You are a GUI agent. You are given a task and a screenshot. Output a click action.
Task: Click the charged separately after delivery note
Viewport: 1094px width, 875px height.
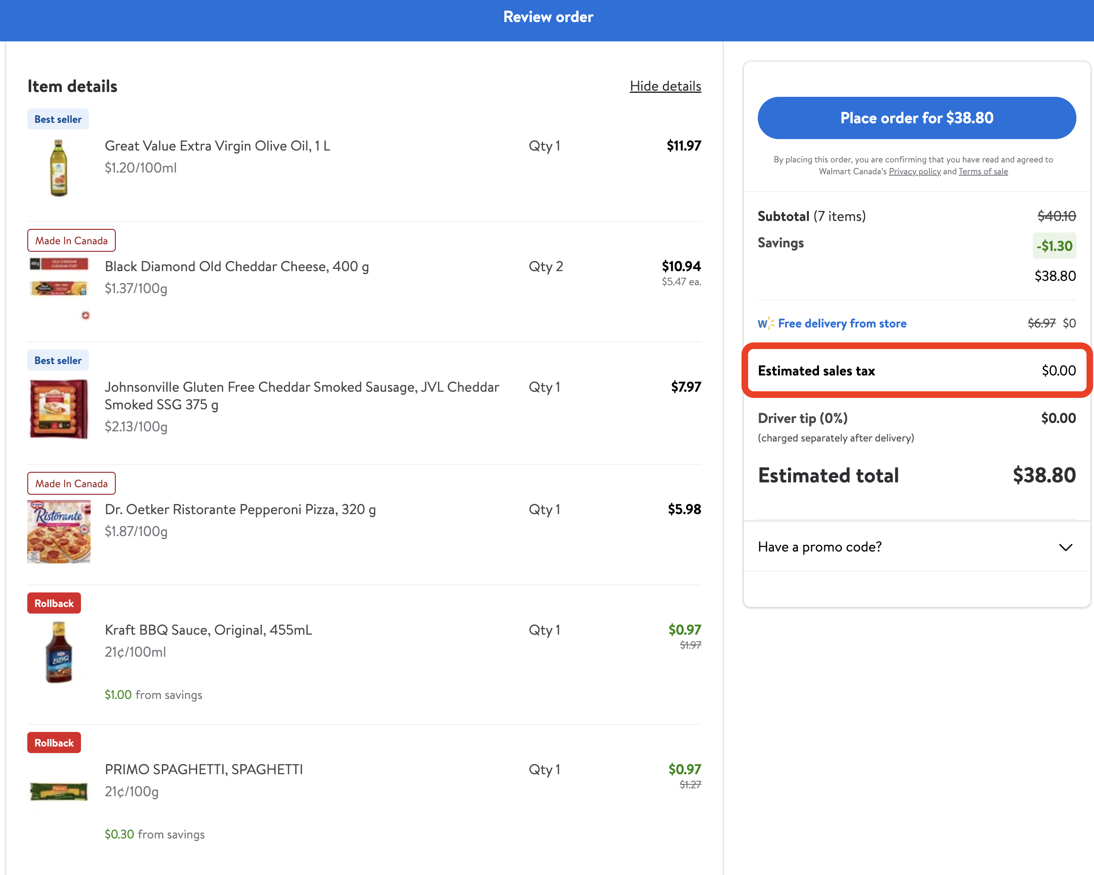tap(836, 438)
